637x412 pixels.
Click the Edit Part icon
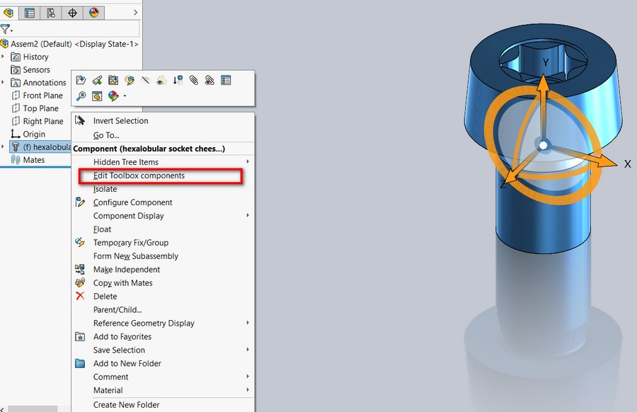pyautogui.click(x=130, y=80)
